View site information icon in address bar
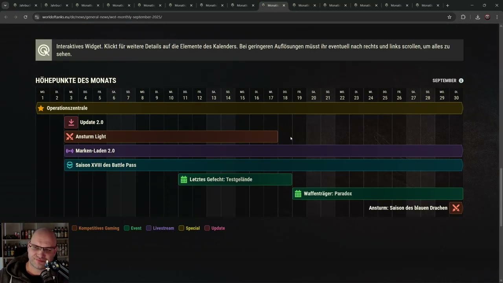The image size is (503, 283). (x=37, y=17)
